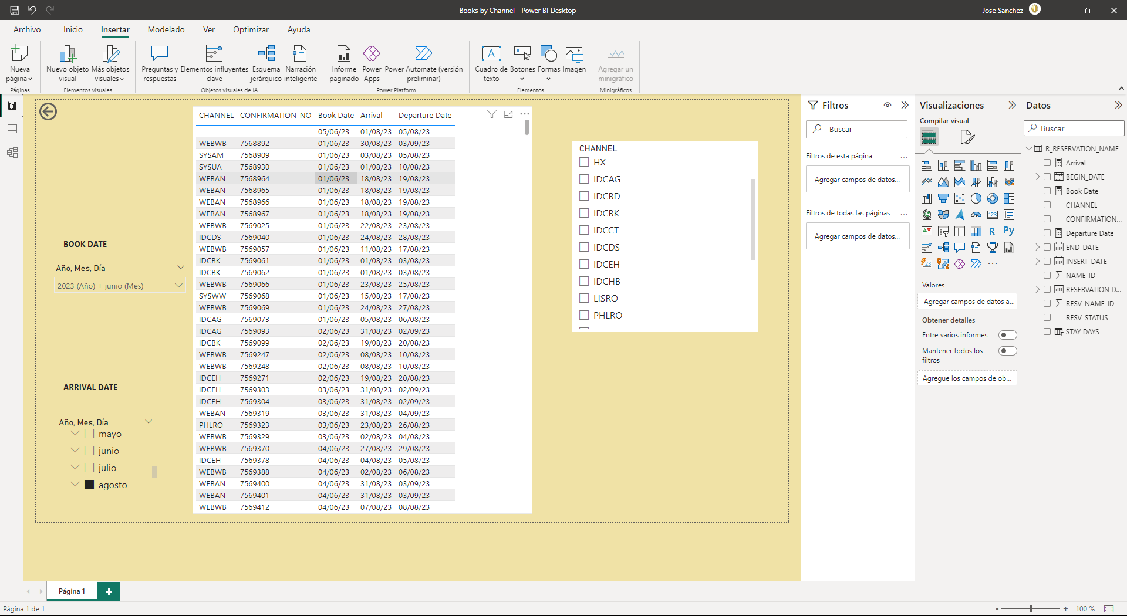Screen dimensions: 1127x616
Task: Open the Report view in left sidebar
Action: 12,106
